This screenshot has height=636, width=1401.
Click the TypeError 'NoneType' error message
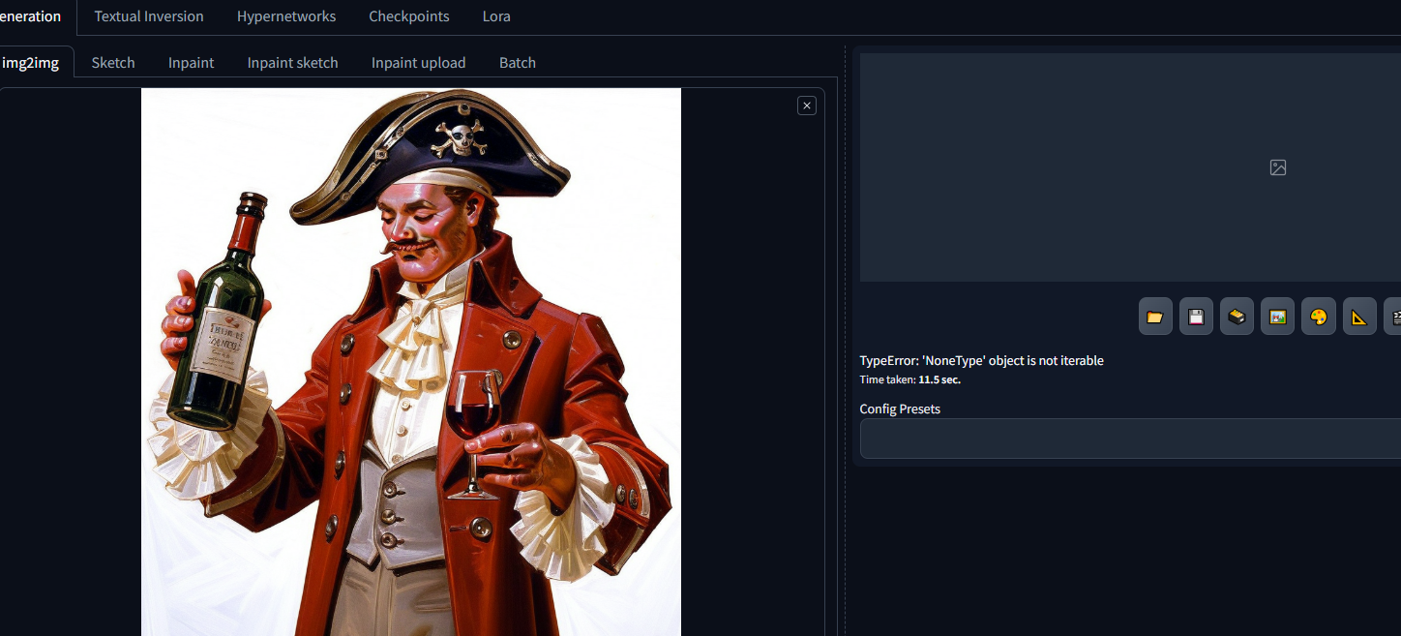[982, 361]
